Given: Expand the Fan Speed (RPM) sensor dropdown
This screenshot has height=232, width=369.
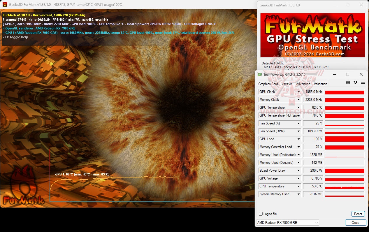Looking at the screenshot, I should coord(298,131).
